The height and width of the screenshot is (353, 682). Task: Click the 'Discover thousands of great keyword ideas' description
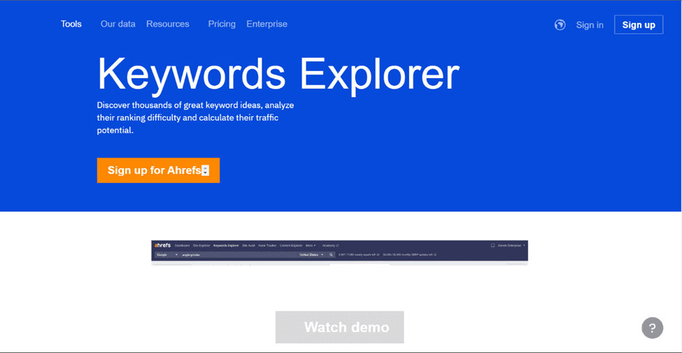coord(195,117)
